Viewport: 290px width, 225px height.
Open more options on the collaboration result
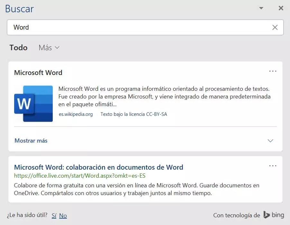point(273,166)
